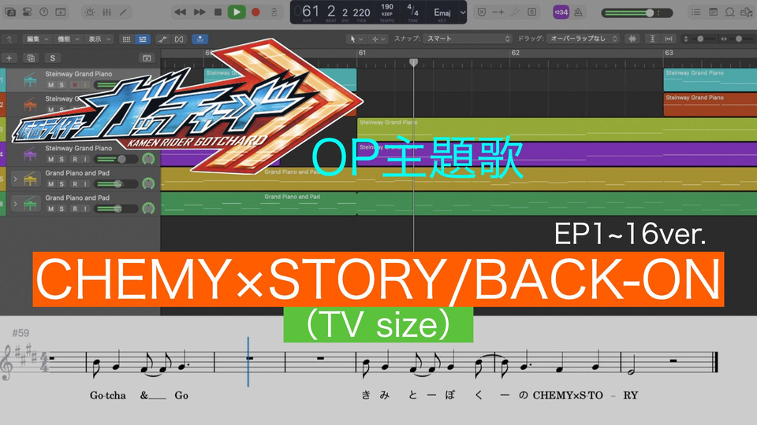Open the pointer tool menu
The image size is (757, 425).
pos(356,39)
